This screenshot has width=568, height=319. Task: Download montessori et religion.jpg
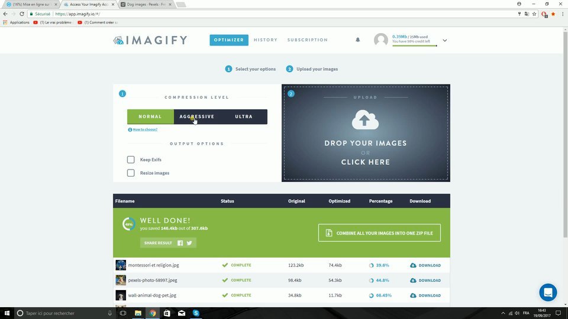click(x=425, y=265)
